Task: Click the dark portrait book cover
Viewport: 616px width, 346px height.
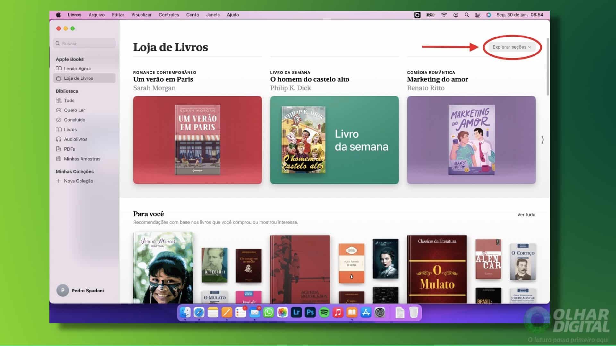Action: [386, 259]
